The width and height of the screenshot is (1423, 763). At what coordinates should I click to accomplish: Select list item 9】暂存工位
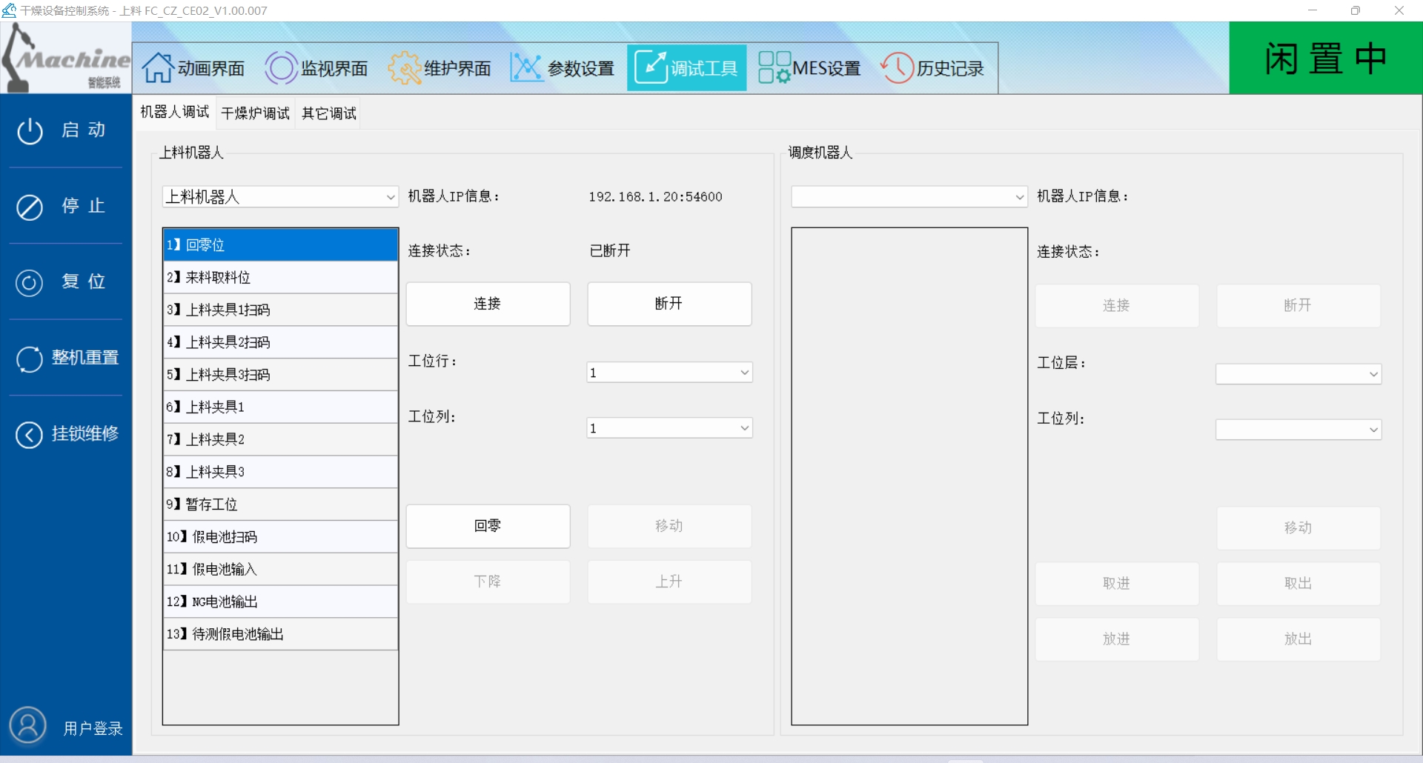pos(280,505)
